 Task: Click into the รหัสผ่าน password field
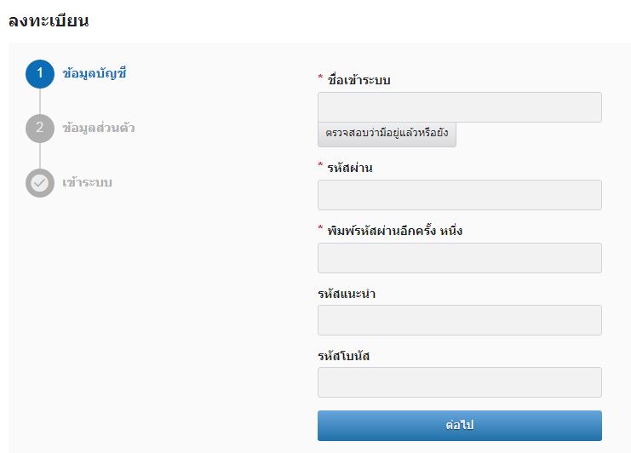click(x=459, y=195)
